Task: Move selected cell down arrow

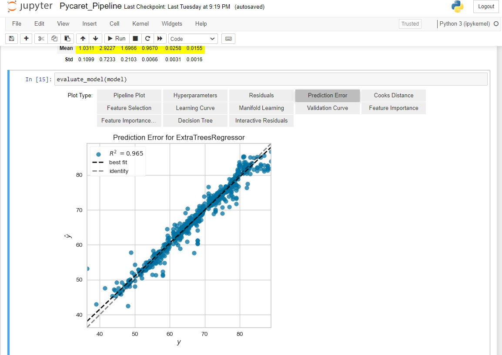Action: [x=95, y=39]
